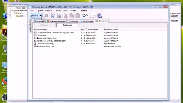Collapse Общая папка tree node in browser window

(12, 10)
